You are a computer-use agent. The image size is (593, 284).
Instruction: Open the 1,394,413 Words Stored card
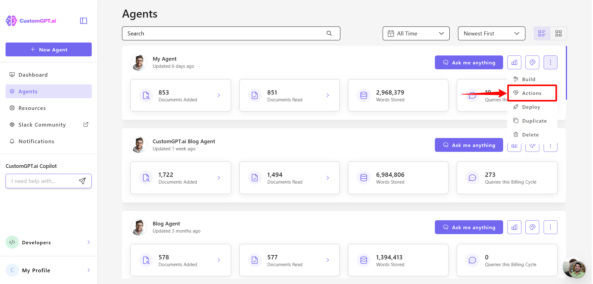pos(398,260)
